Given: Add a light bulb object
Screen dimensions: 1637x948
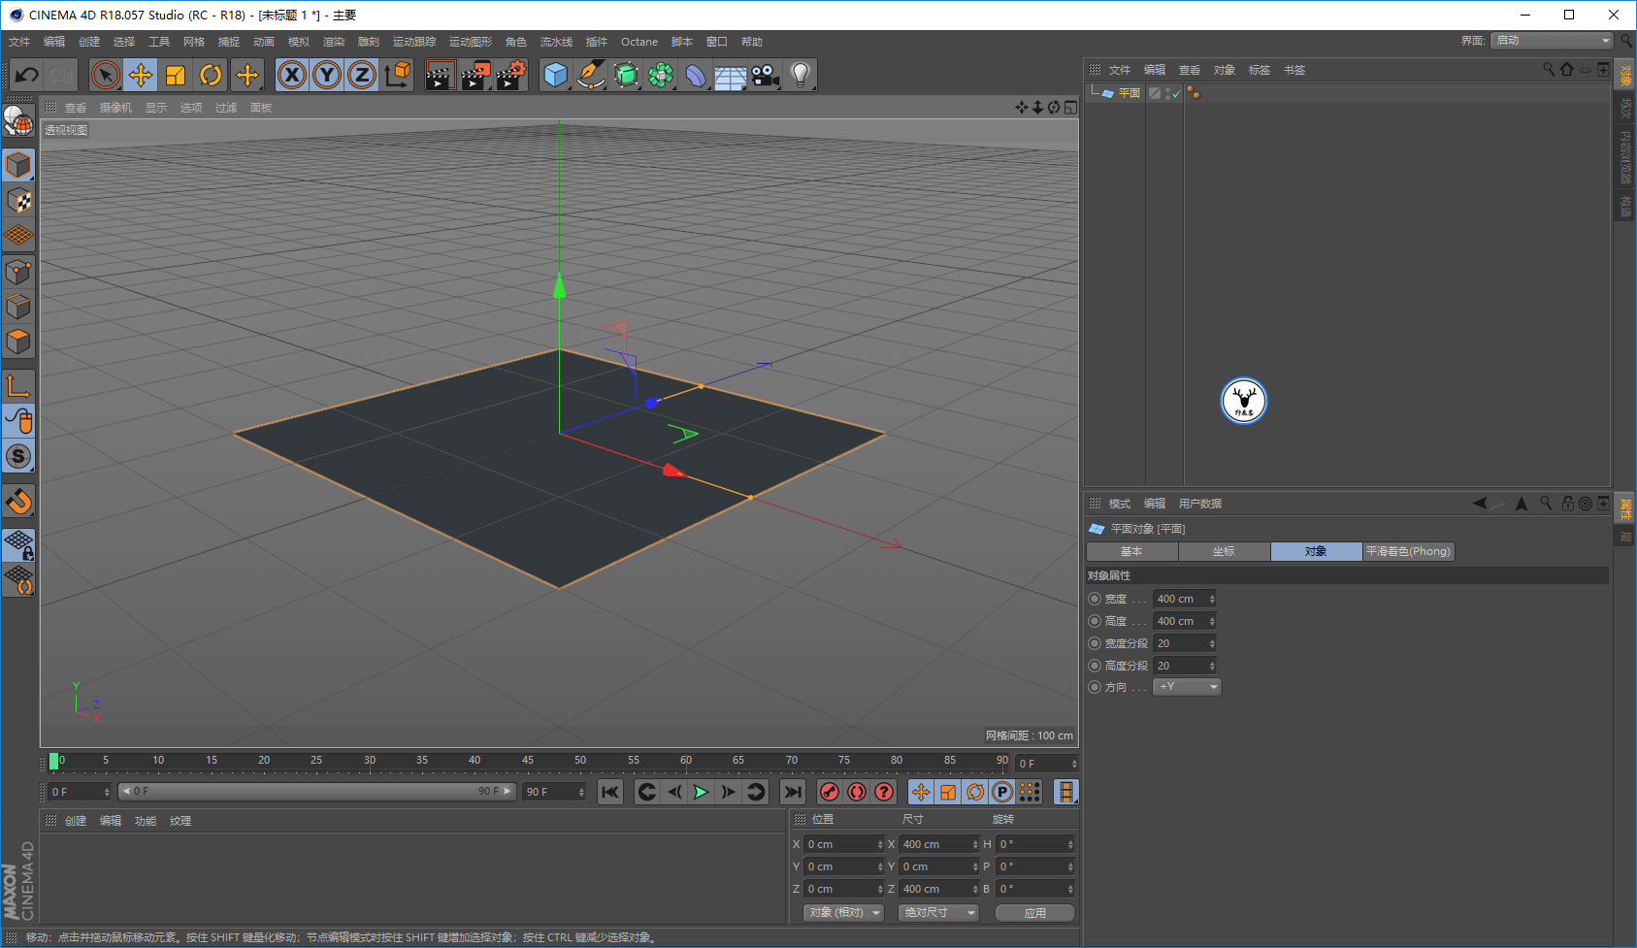Looking at the screenshot, I should [x=801, y=75].
